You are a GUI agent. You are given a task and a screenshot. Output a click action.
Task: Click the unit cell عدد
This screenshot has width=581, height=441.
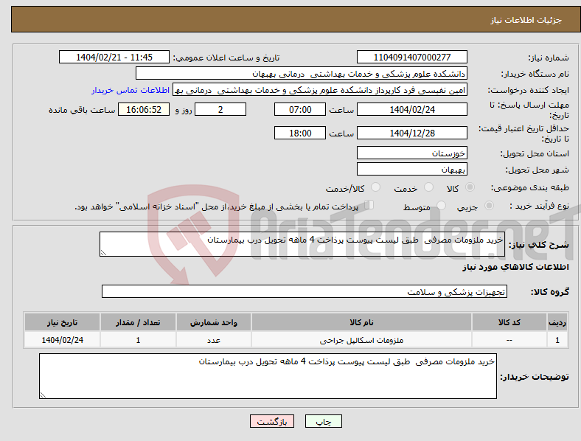tap(214, 340)
